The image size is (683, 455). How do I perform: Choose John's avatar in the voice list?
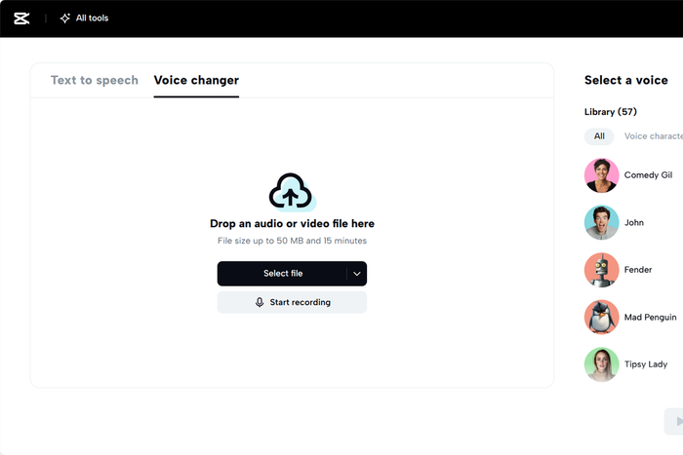(602, 222)
